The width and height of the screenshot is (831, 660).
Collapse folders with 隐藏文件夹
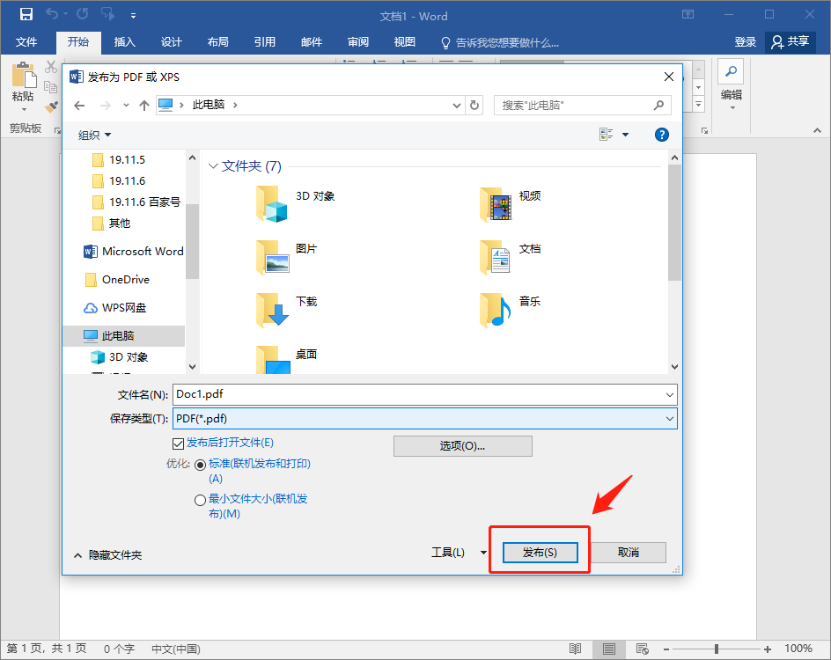[x=108, y=554]
